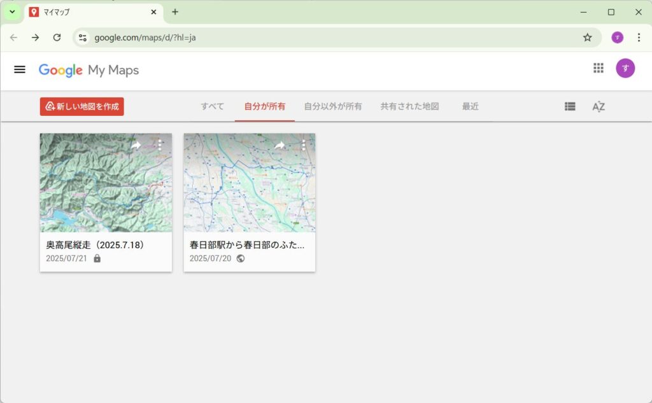Open Chrome three-dot menu
This screenshot has width=652, height=403.
click(x=639, y=38)
